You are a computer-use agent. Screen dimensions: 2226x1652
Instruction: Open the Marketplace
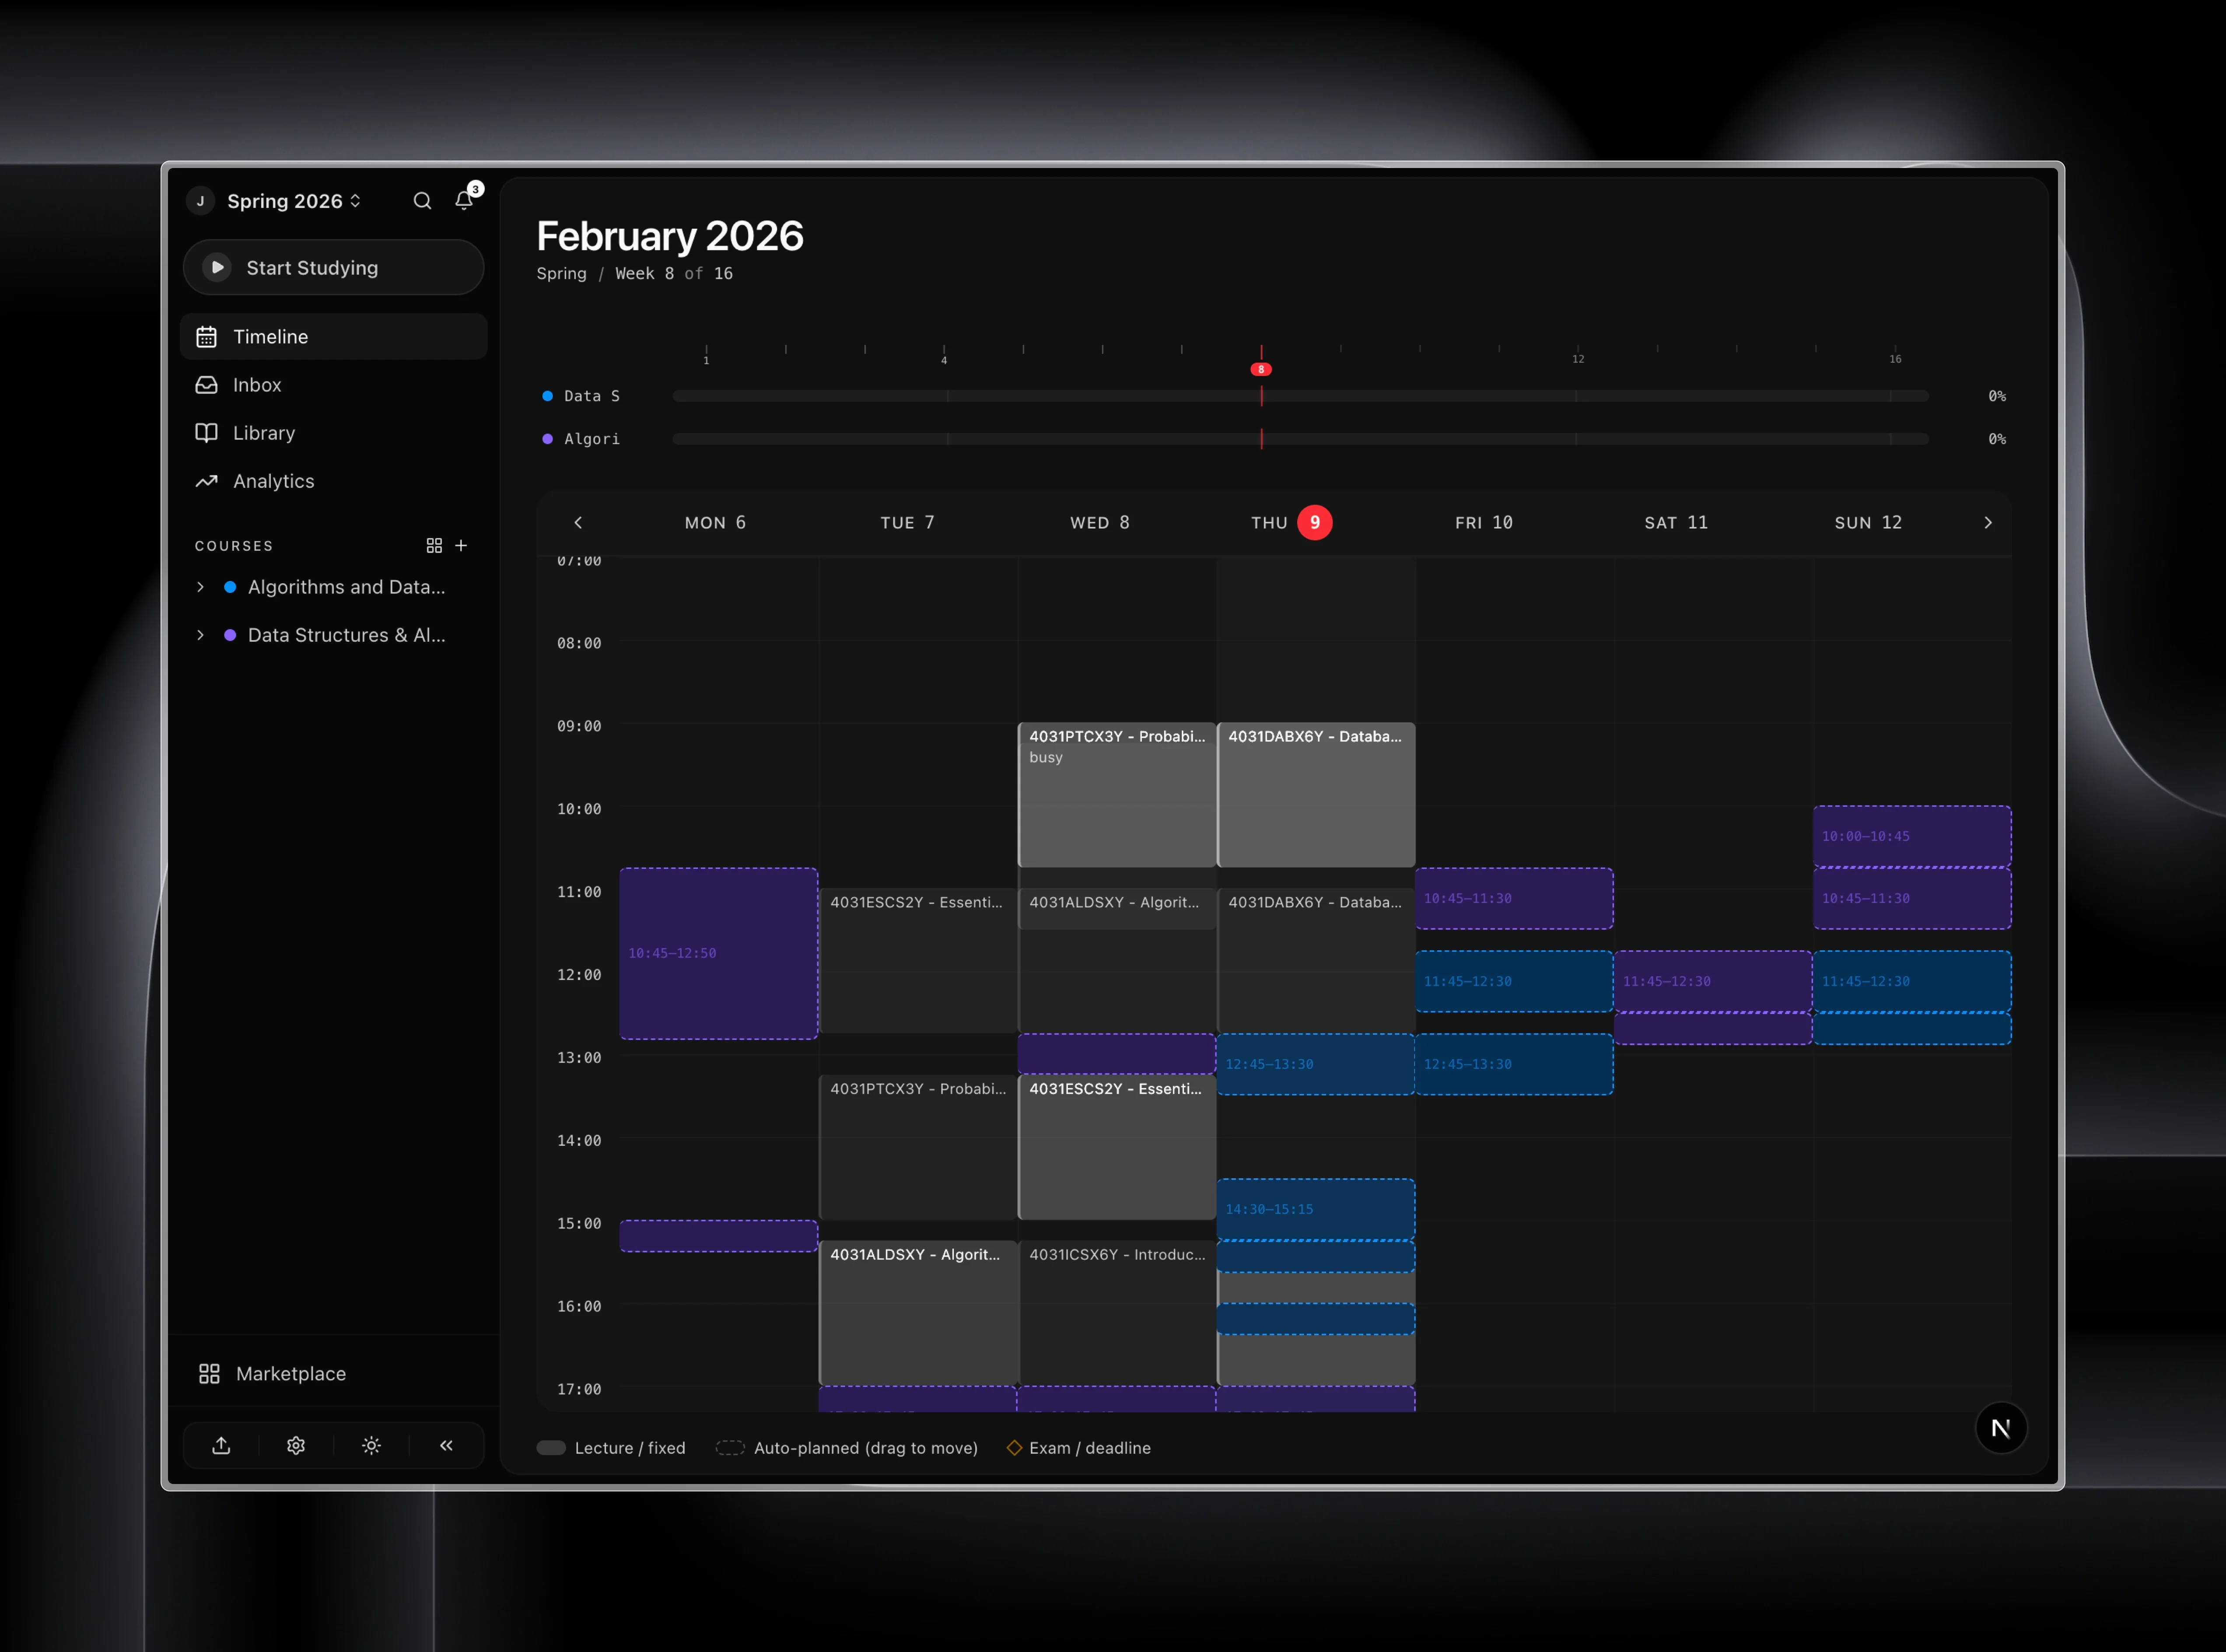coord(291,1373)
